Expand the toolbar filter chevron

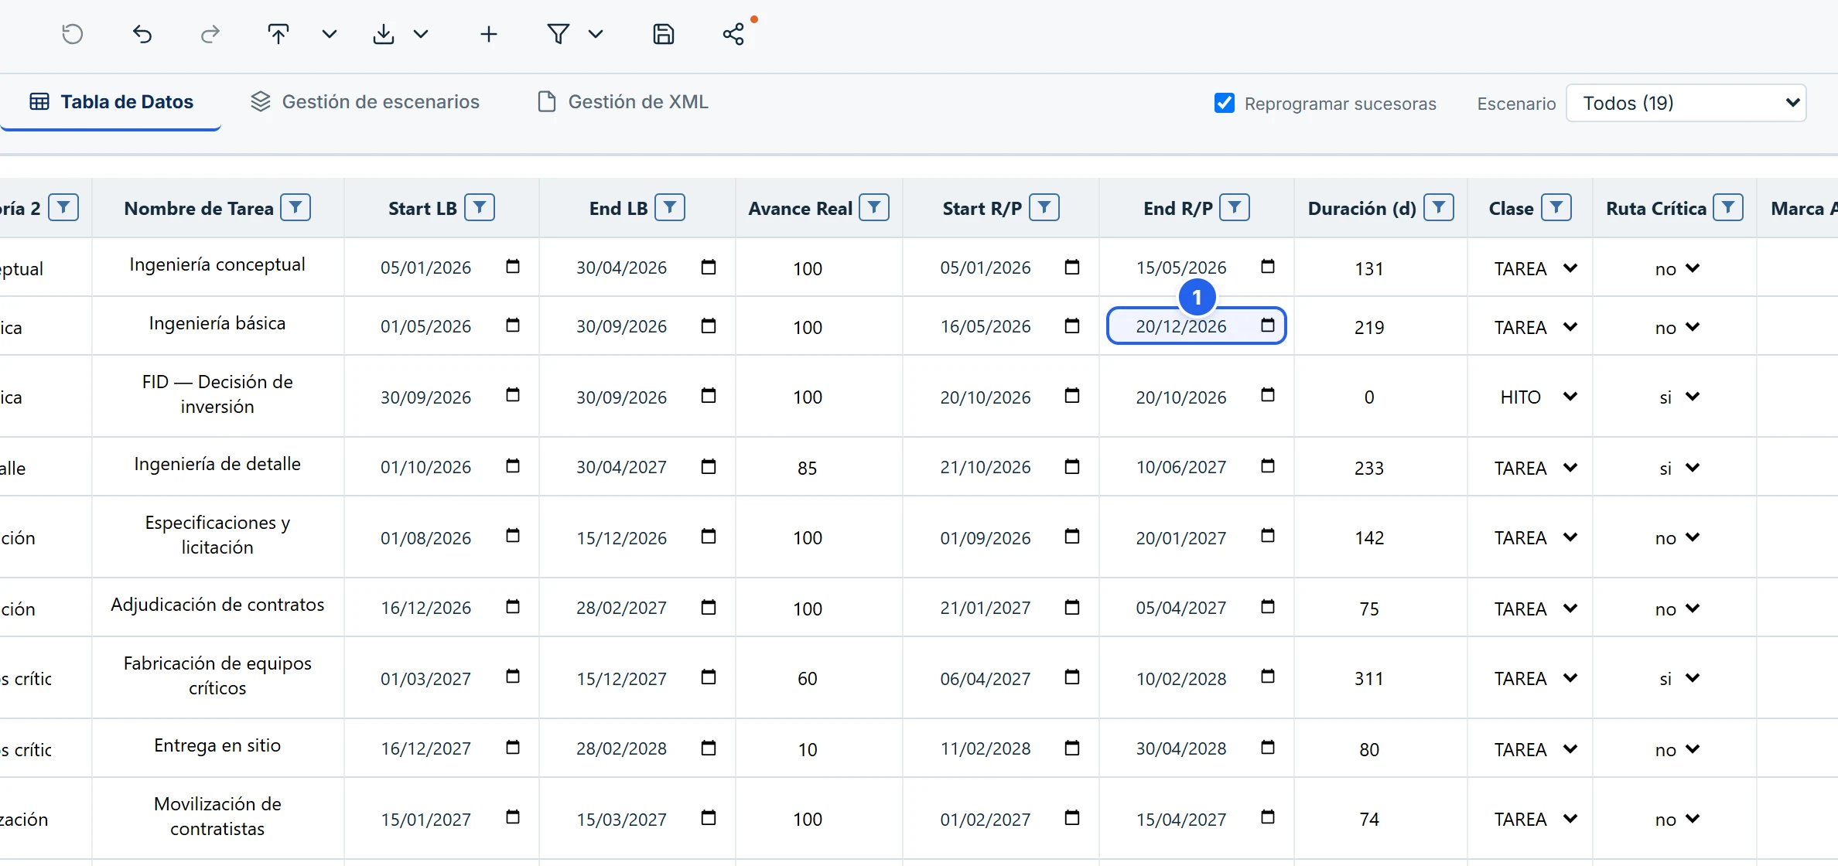pos(596,34)
